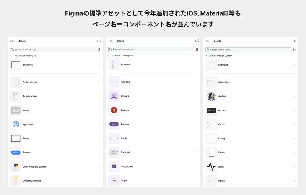Click Material App bars thumbnail

114,82
